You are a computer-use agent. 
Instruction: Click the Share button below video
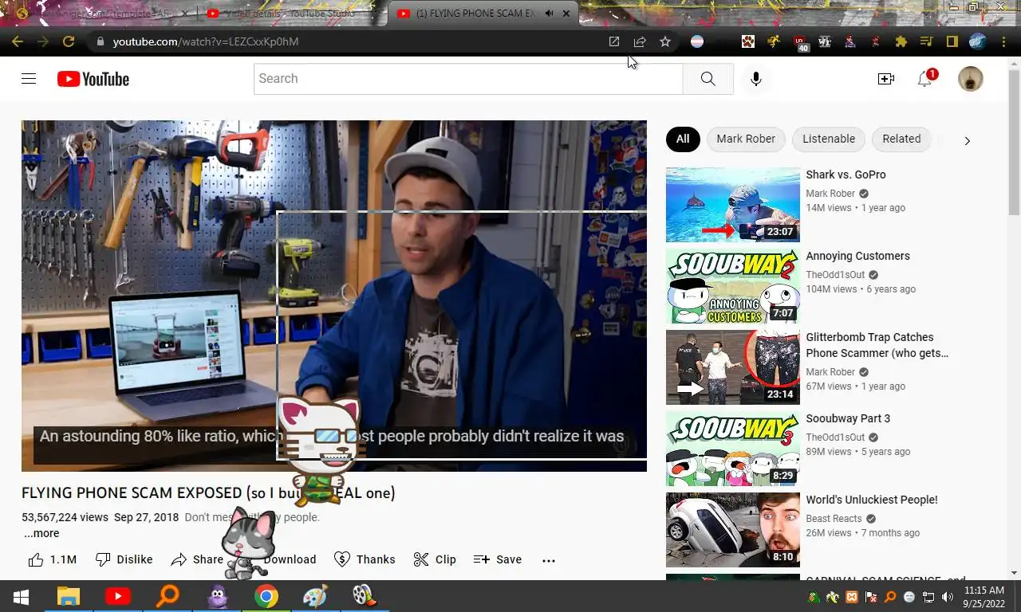tap(197, 559)
